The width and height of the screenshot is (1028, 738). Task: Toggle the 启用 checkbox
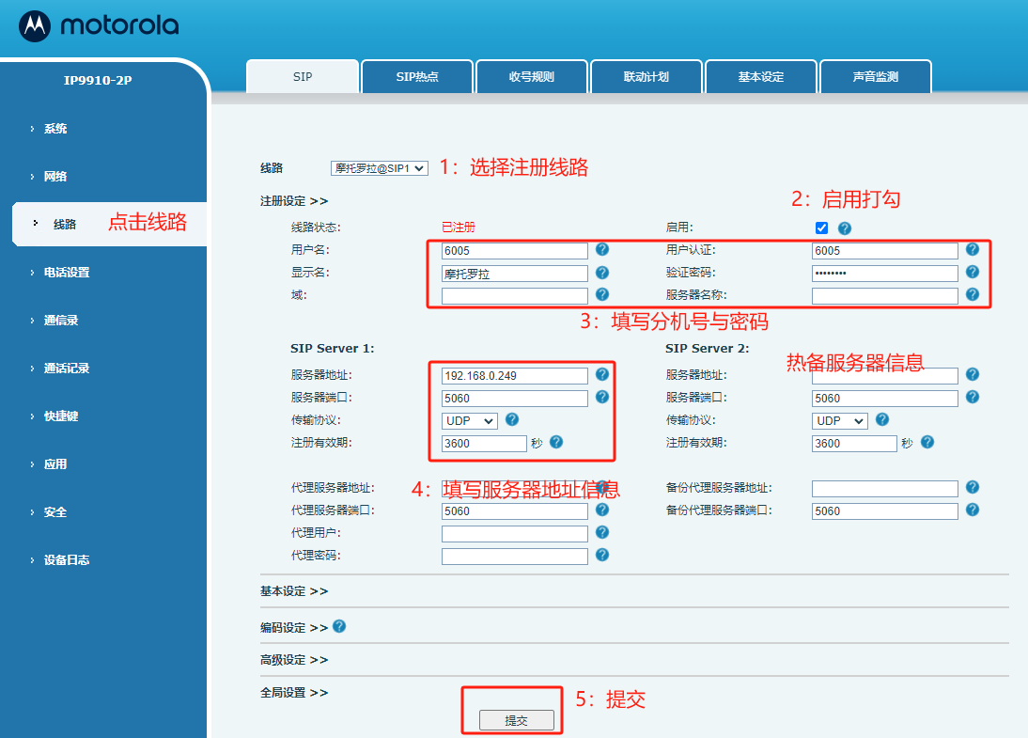coord(821,228)
